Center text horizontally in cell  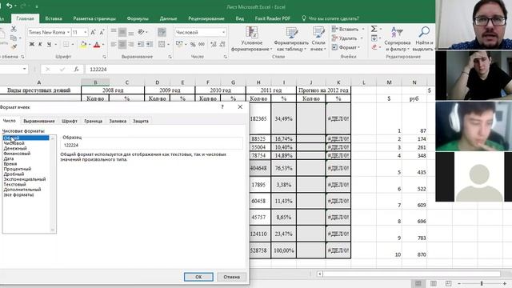pos(122,44)
